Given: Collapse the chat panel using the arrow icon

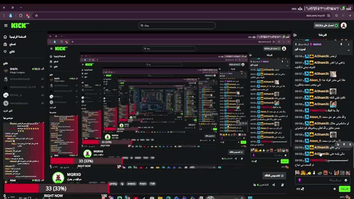Looking at the screenshot, I should tap(295, 35).
